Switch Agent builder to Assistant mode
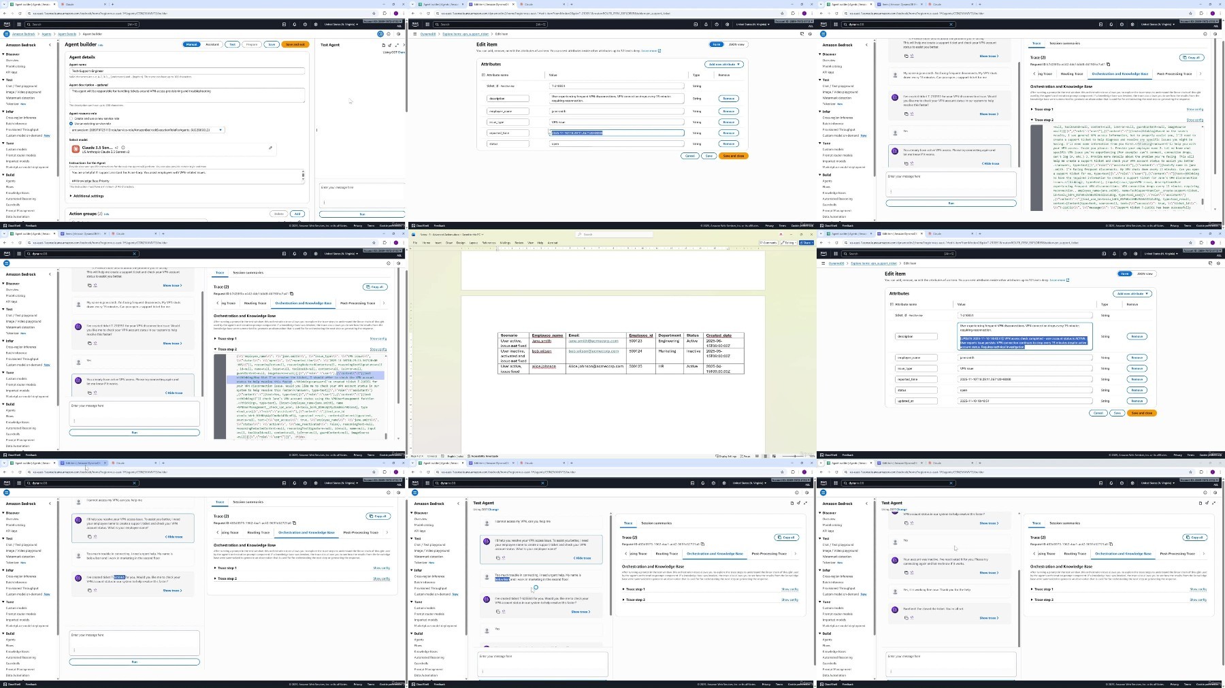Screen dimensions: 1225x688 pos(212,44)
